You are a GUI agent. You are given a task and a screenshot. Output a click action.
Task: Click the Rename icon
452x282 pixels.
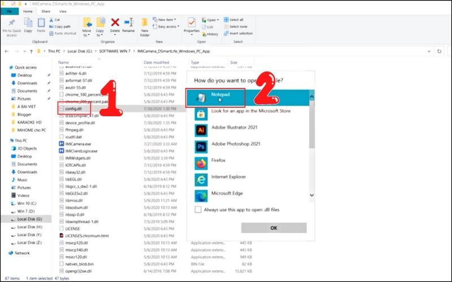coord(129,22)
